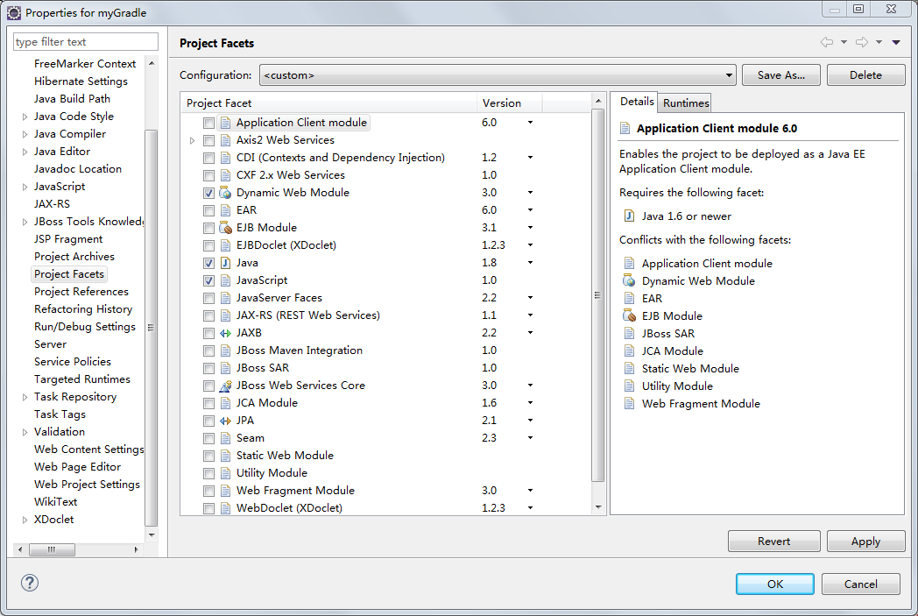Viewport: 918px width, 616px height.
Task: Click the left tree's vertical scrollbar thumb
Action: click(x=151, y=328)
